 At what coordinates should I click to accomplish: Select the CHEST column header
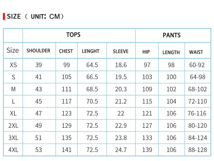(66, 51)
